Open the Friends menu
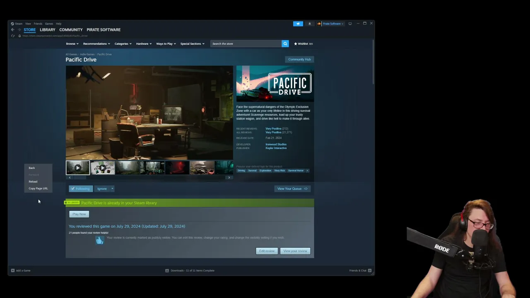530x298 pixels. tap(38, 24)
